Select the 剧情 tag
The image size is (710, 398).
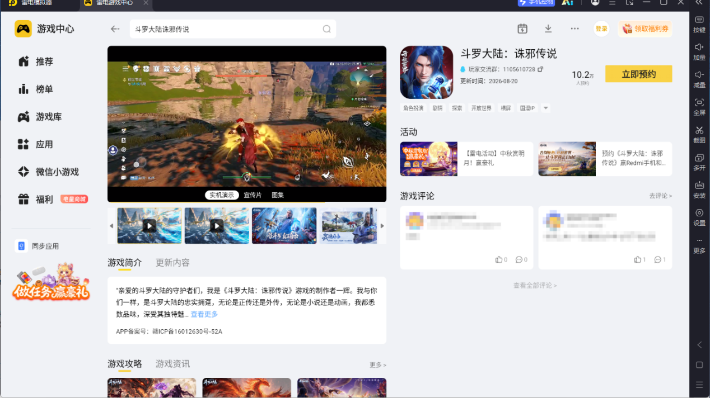[437, 108]
